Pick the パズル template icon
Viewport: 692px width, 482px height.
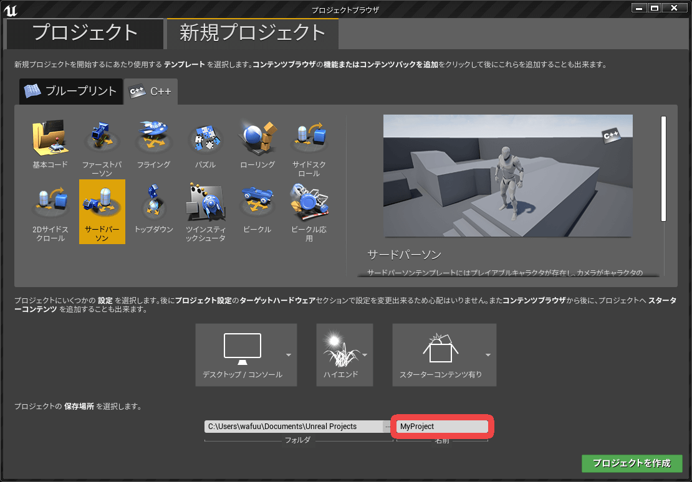click(x=205, y=138)
